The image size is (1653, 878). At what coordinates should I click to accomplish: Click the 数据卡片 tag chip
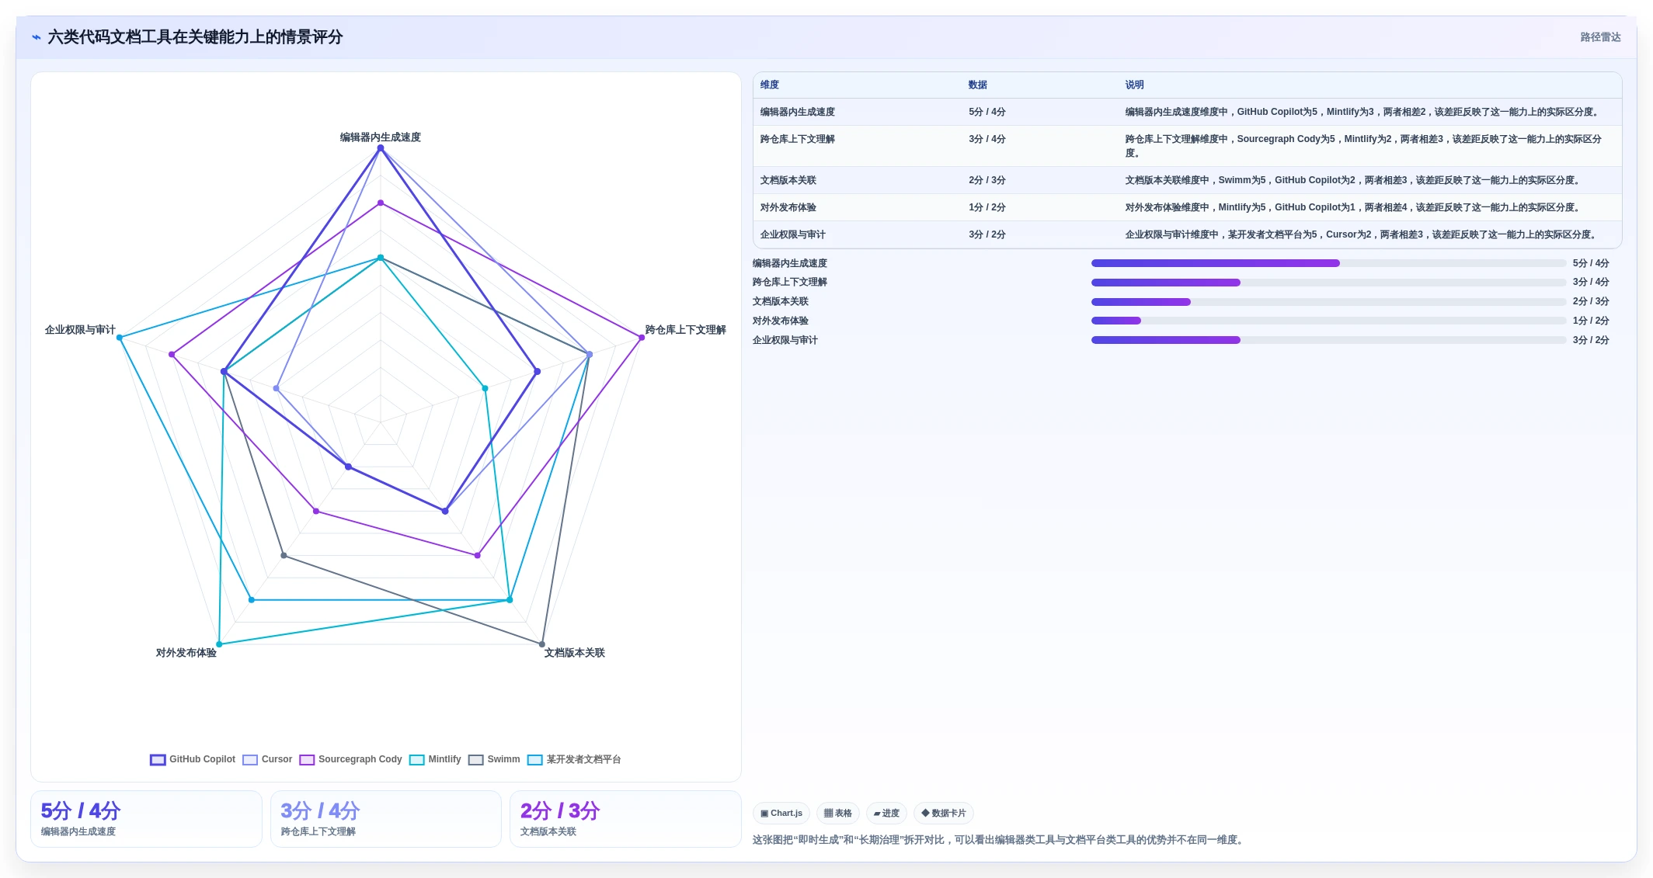click(x=943, y=813)
